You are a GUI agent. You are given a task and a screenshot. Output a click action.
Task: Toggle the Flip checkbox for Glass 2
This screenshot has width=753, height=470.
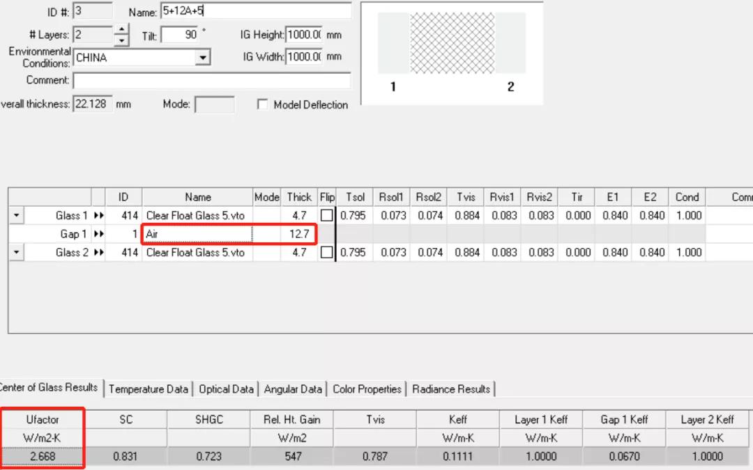point(326,253)
